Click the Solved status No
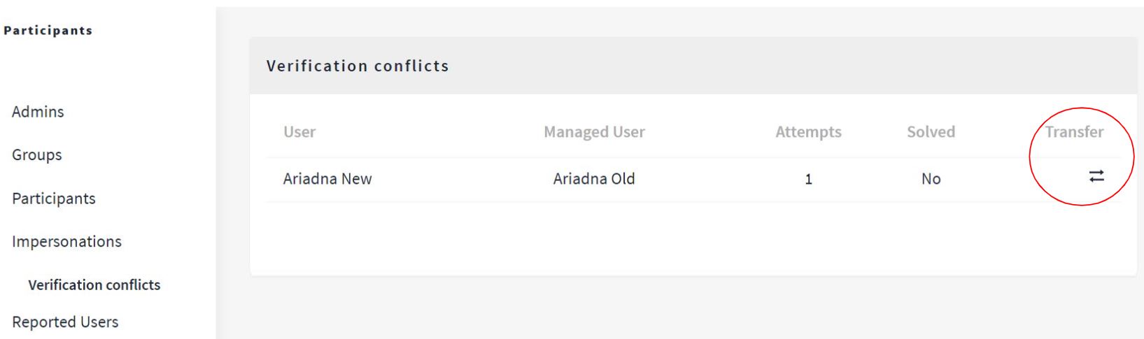The height and width of the screenshot is (339, 1144). coord(931,179)
